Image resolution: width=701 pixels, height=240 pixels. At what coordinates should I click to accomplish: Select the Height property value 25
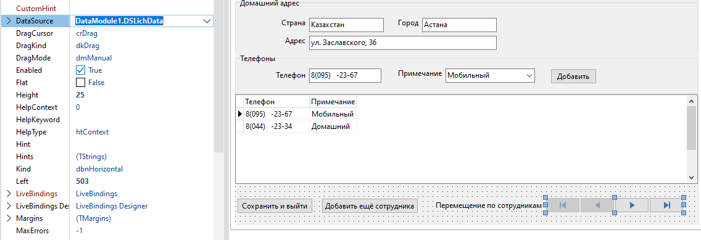80,95
